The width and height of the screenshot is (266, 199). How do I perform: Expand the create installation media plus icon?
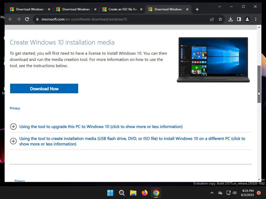13,141
